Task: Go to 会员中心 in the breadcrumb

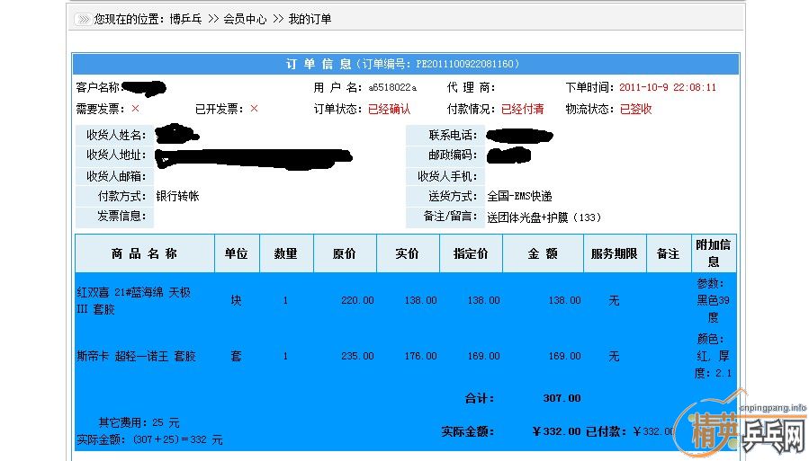Action: (x=245, y=20)
